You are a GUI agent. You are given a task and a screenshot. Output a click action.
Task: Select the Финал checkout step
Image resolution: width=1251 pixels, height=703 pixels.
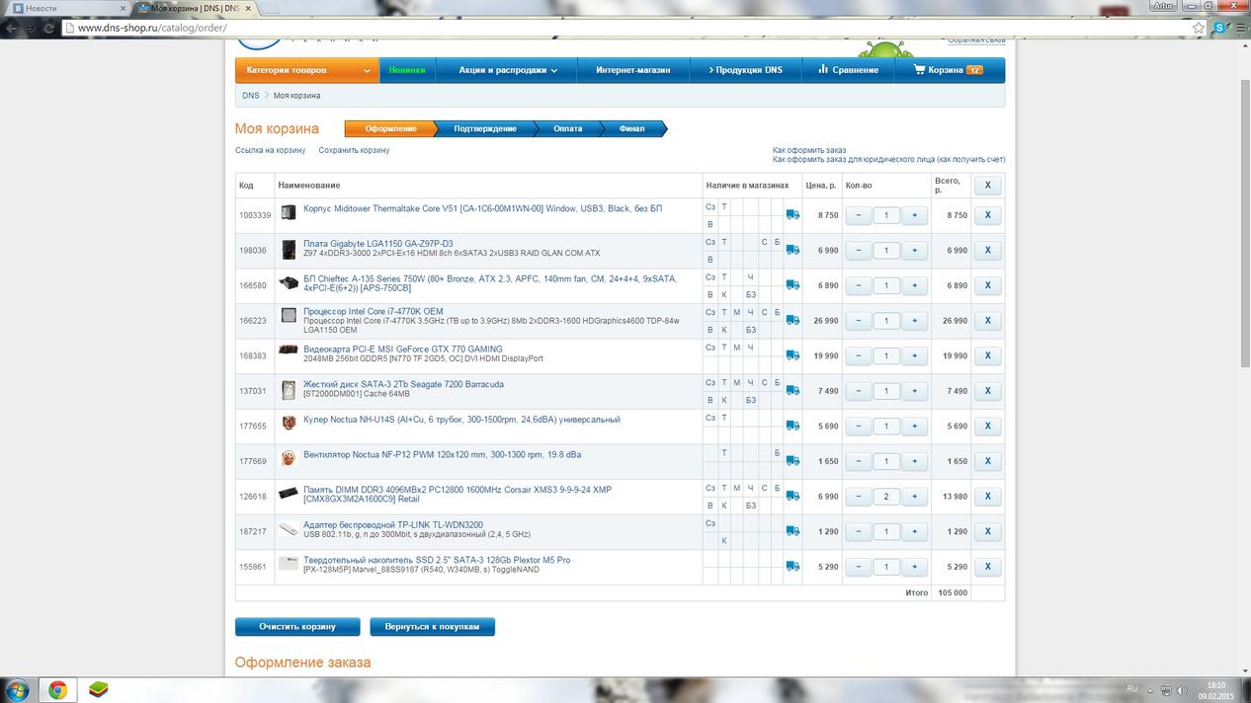pos(632,128)
